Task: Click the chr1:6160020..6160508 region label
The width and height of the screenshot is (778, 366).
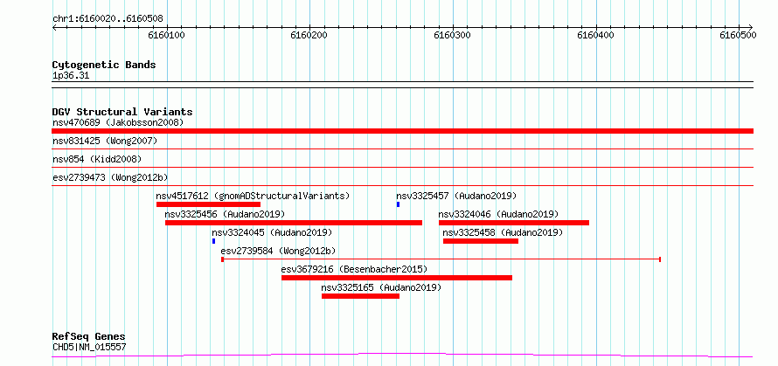Action: click(x=108, y=19)
